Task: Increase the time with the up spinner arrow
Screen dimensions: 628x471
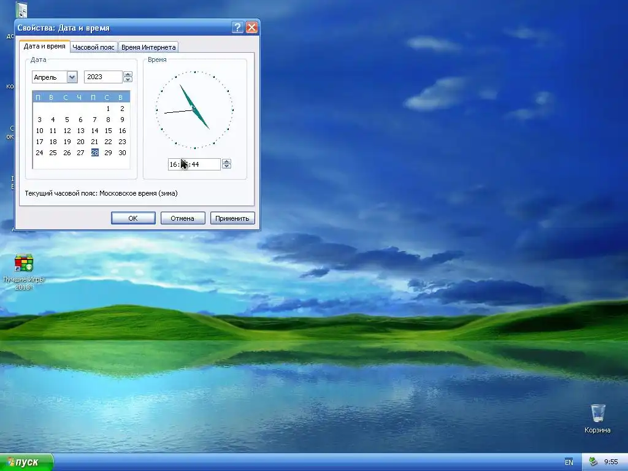Action: pos(226,161)
